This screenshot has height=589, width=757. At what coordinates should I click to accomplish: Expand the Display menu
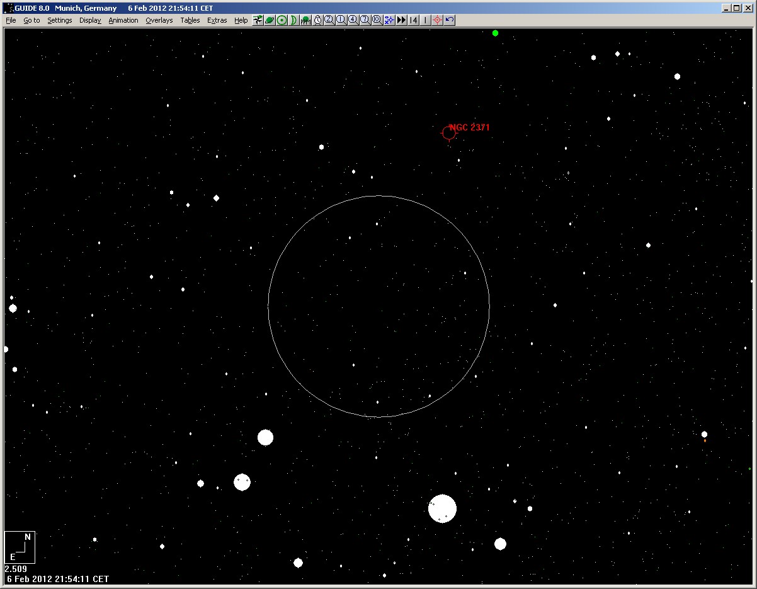pos(90,20)
